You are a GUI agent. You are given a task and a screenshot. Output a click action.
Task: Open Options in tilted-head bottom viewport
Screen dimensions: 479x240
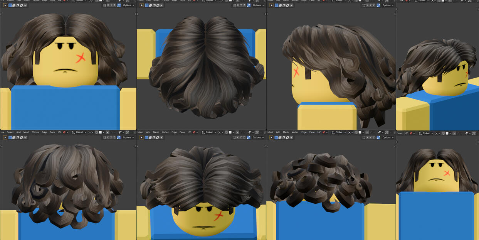pos(258,137)
